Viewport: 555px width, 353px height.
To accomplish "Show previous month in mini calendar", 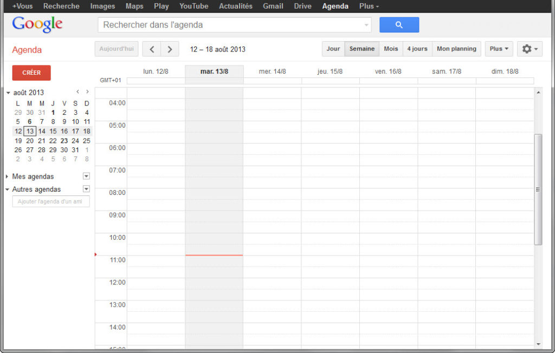I will click(78, 92).
